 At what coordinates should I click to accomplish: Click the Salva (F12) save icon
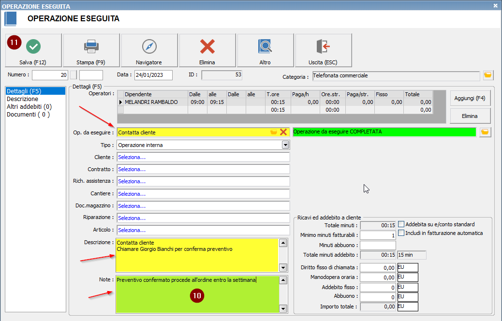coord(33,46)
